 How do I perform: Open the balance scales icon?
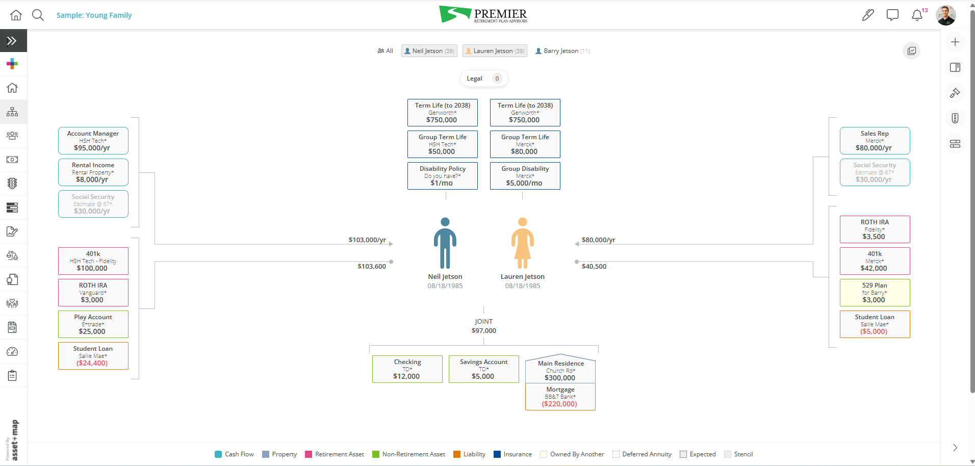point(12,255)
